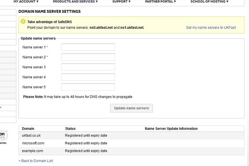Click the Status column header

[70, 129]
